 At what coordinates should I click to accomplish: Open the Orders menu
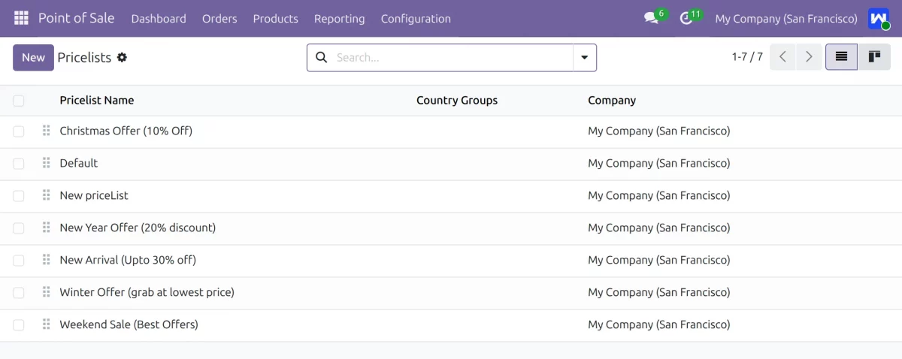pos(219,19)
